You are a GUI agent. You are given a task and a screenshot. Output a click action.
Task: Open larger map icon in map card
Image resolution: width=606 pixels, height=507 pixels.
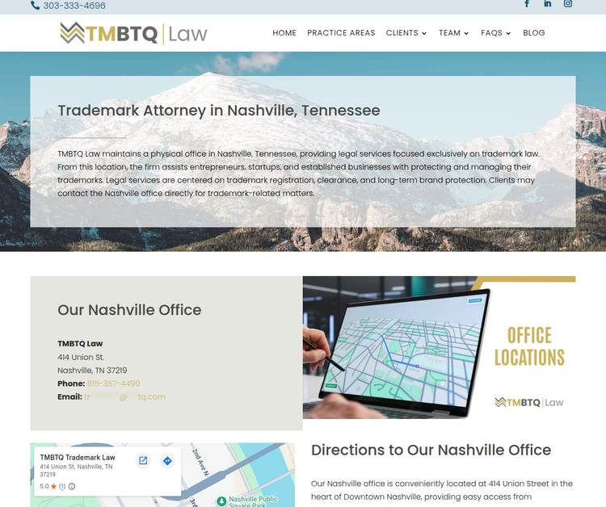point(143,461)
